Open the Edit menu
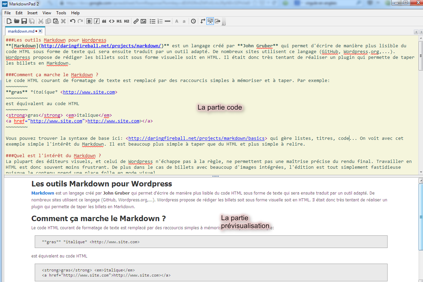The image size is (423, 282). [19, 13]
